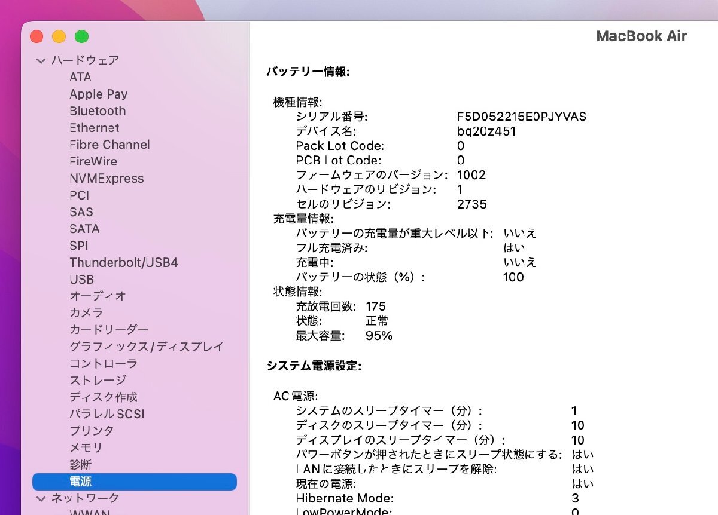The height and width of the screenshot is (515, 718).
Task: Choose Fibre Channel in the sidebar
Action: click(x=109, y=145)
